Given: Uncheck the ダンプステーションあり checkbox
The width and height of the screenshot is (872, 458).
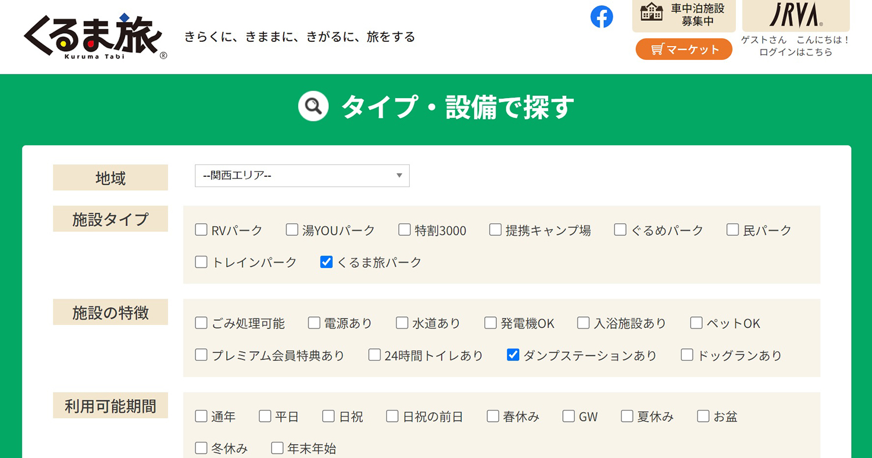Looking at the screenshot, I should (513, 355).
